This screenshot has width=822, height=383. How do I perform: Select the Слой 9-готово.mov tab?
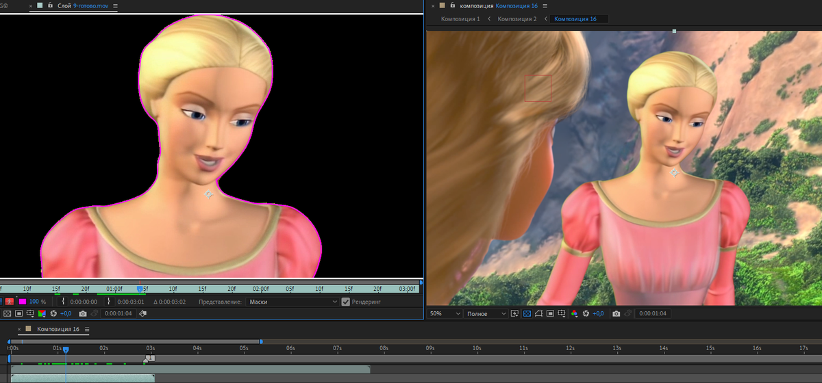(83, 6)
